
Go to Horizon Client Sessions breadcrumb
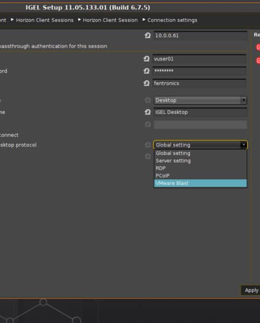(45, 20)
